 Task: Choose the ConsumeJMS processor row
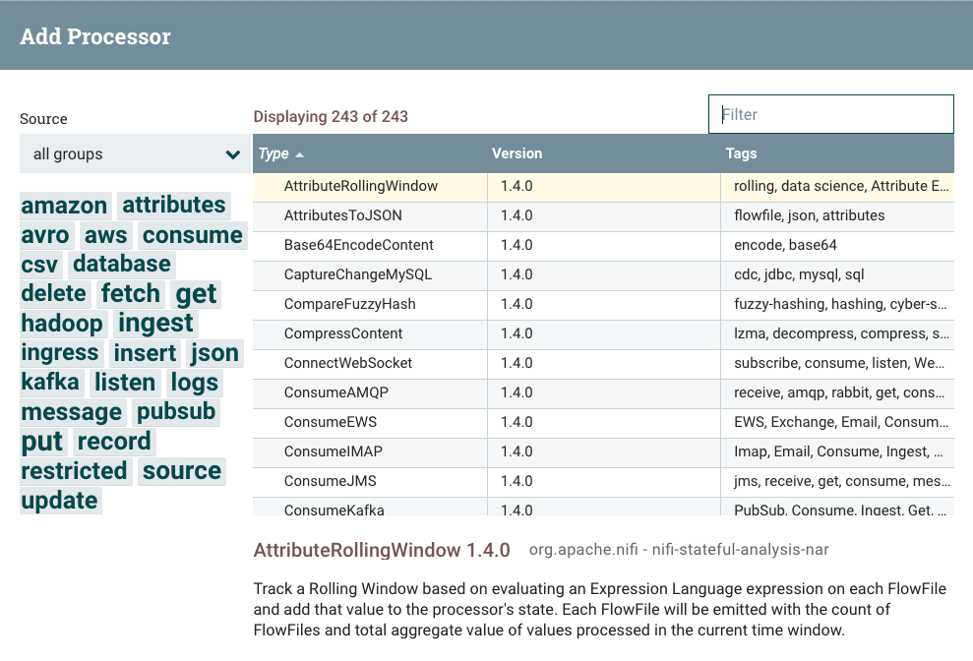[x=330, y=481]
